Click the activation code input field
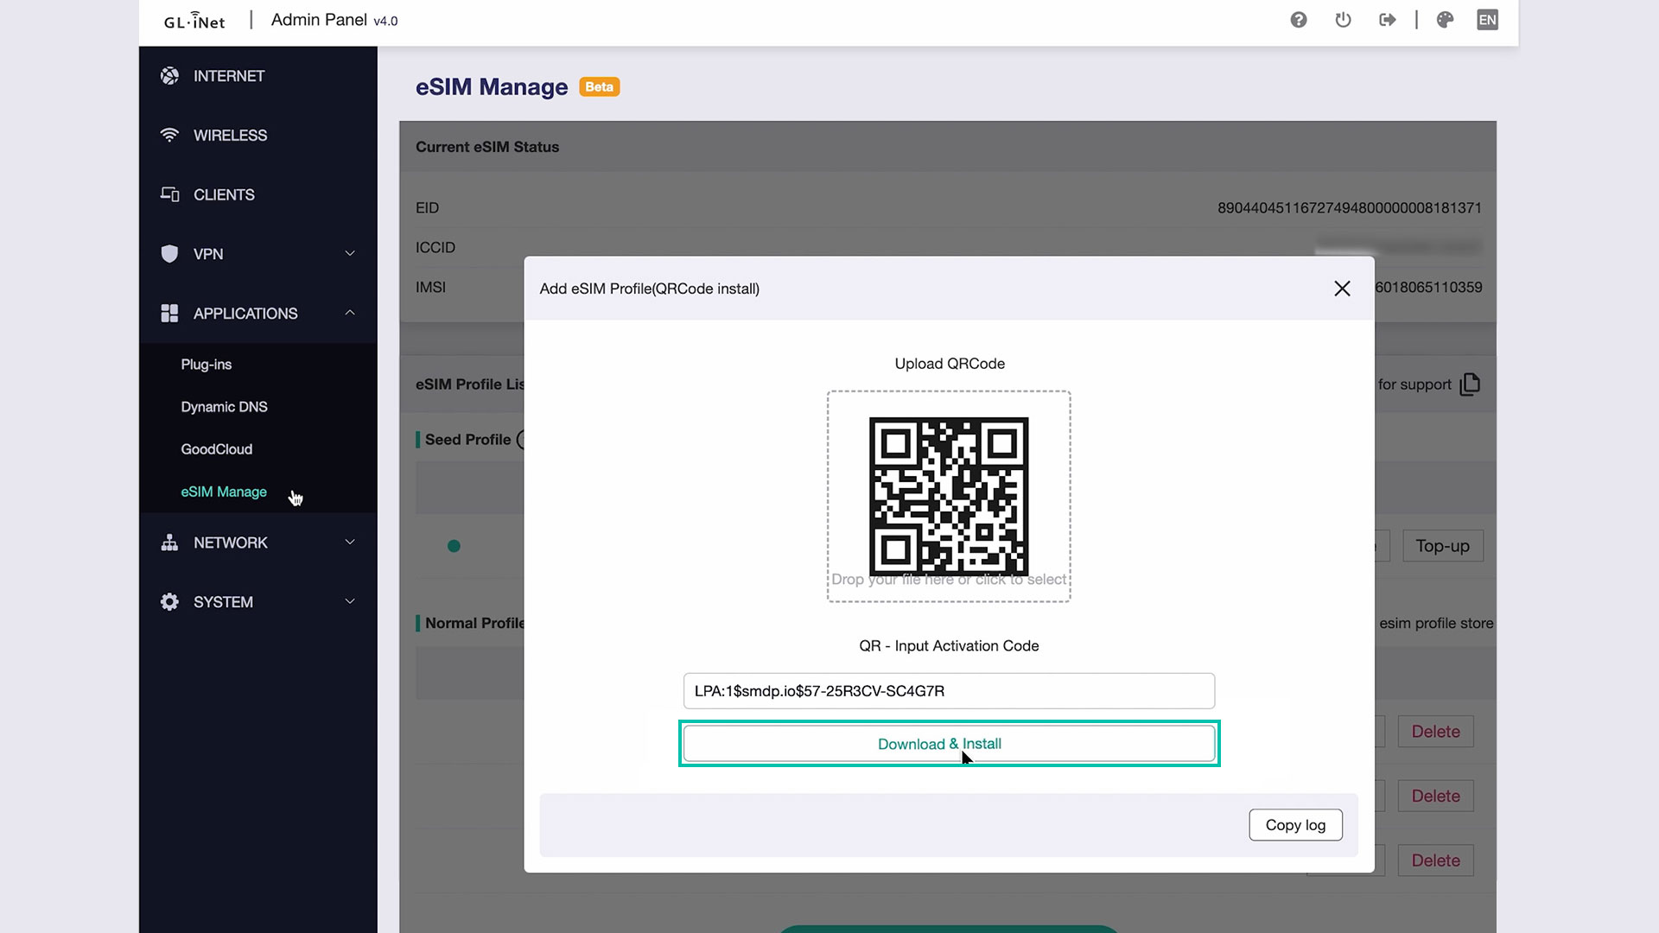 (x=949, y=691)
